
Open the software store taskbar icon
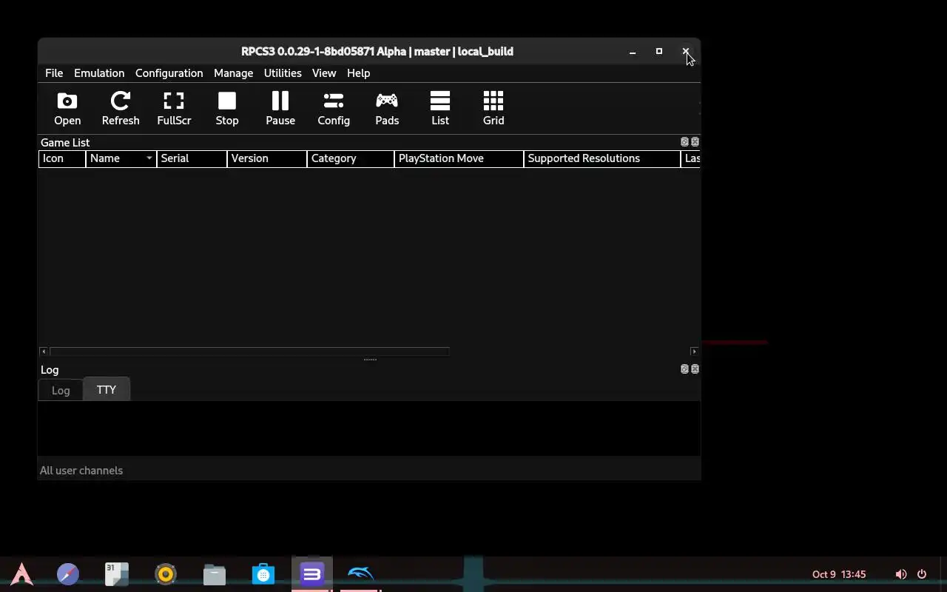tap(263, 574)
